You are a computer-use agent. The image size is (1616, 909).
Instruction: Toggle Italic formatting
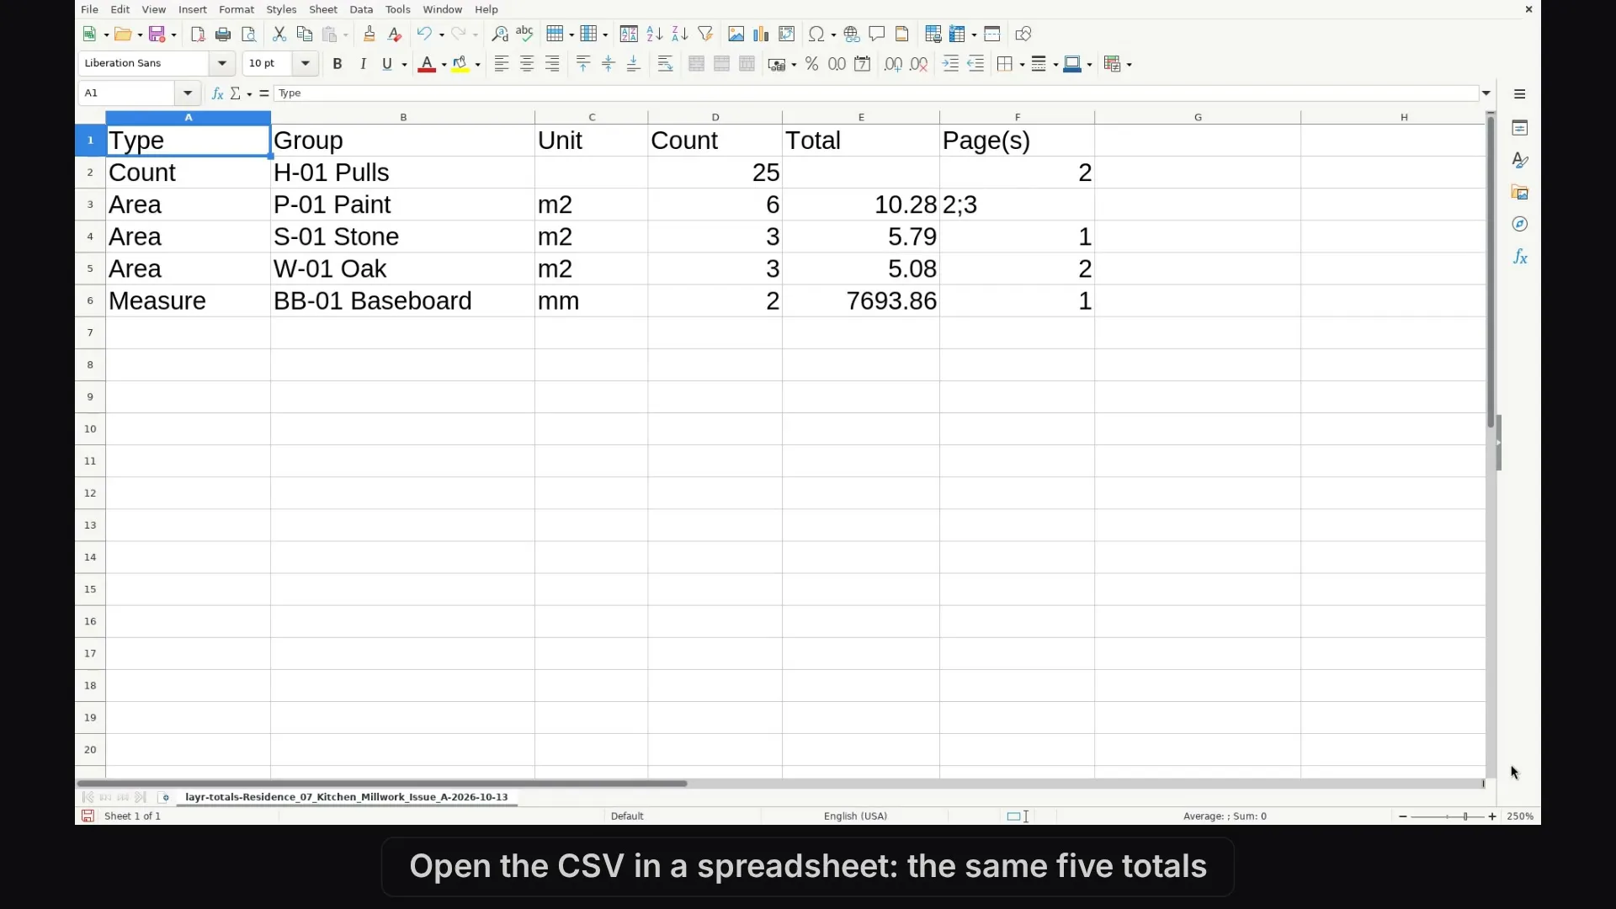click(364, 64)
